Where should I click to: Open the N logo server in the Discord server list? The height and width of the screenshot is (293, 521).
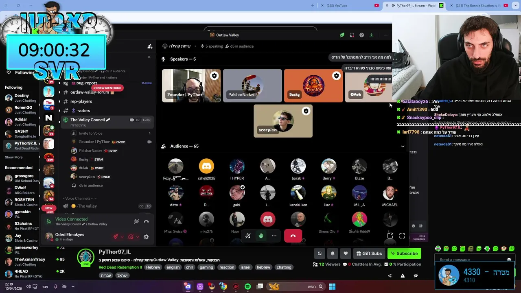49,118
